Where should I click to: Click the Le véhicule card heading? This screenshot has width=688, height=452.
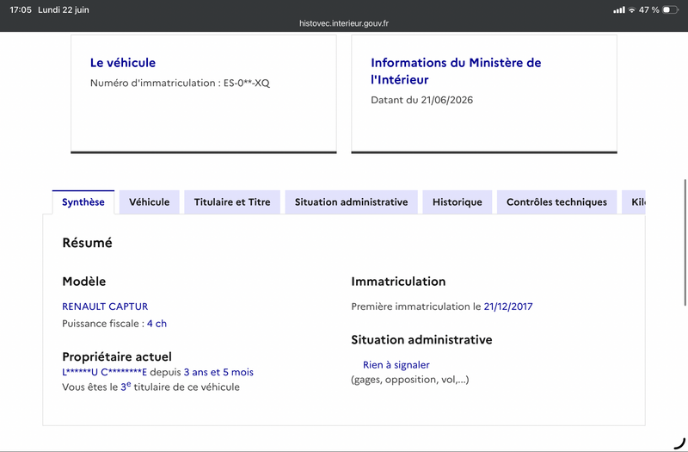(x=123, y=63)
